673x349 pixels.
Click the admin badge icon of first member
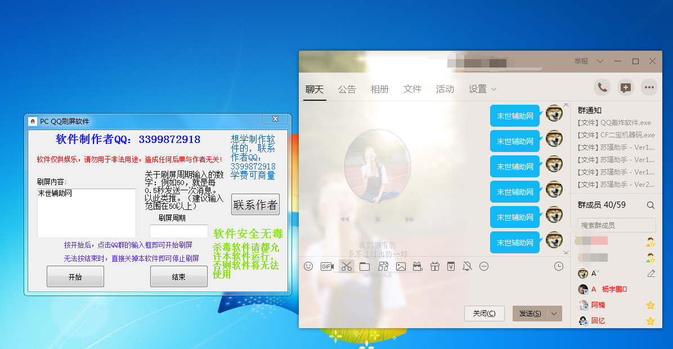coord(650,242)
